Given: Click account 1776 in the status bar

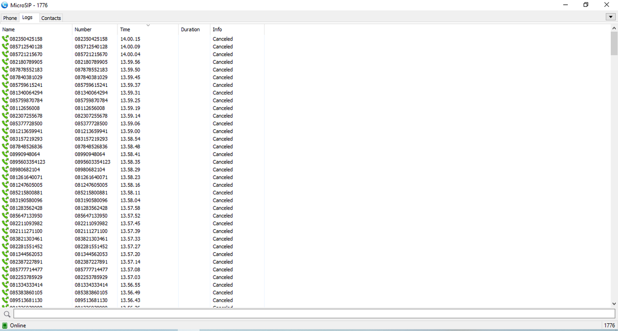Looking at the screenshot, I should pyautogui.click(x=609, y=326).
